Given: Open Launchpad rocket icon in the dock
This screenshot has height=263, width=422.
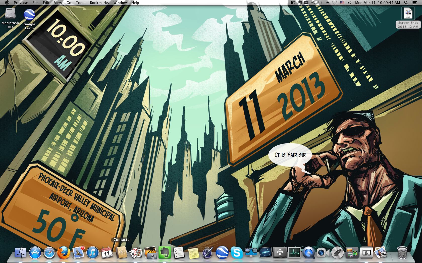Looking at the screenshot, I should [x=338, y=253].
